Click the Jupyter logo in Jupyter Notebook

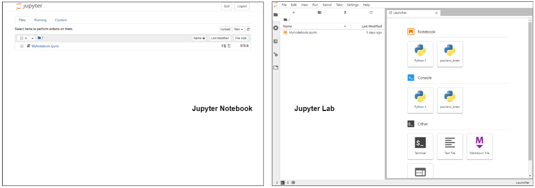coord(29,6)
